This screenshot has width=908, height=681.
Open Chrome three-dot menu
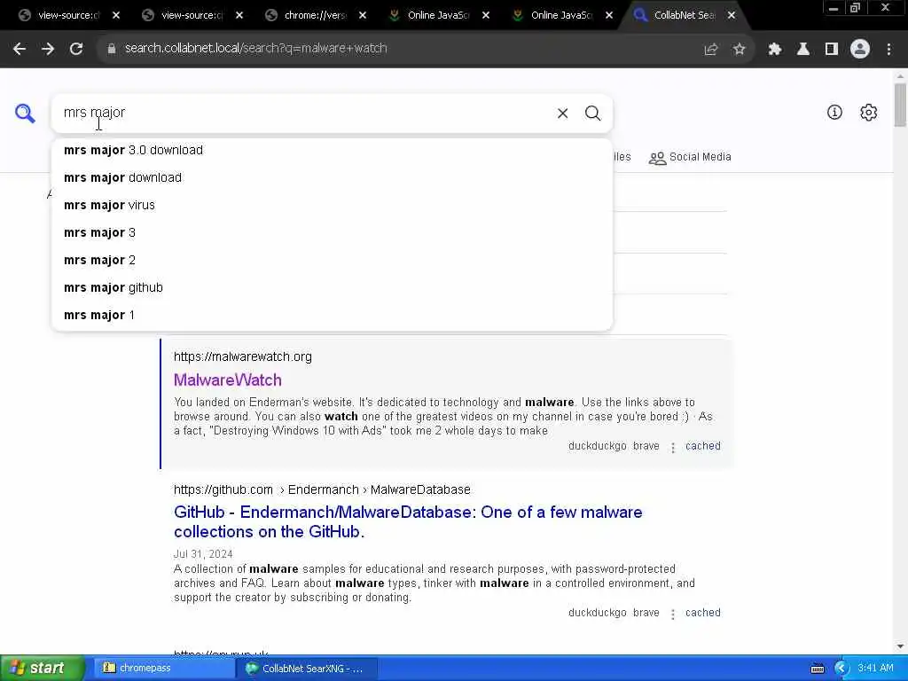click(x=888, y=50)
